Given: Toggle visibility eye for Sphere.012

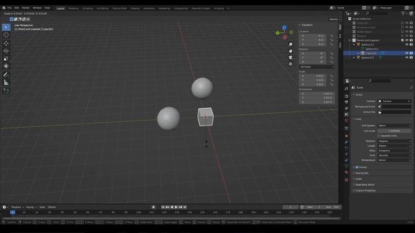Looking at the screenshot, I should click(x=407, y=45).
